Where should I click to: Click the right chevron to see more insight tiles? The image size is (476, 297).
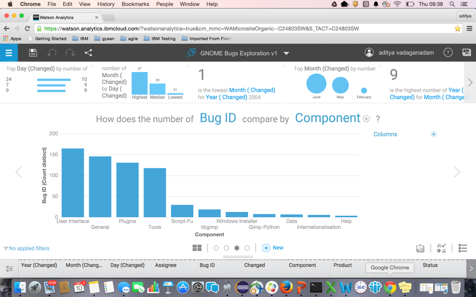pos(469,82)
